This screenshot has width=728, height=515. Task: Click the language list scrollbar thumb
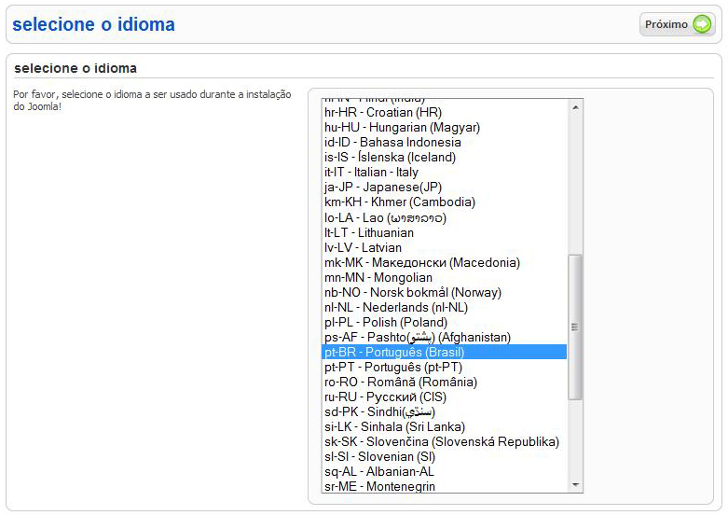tap(575, 327)
